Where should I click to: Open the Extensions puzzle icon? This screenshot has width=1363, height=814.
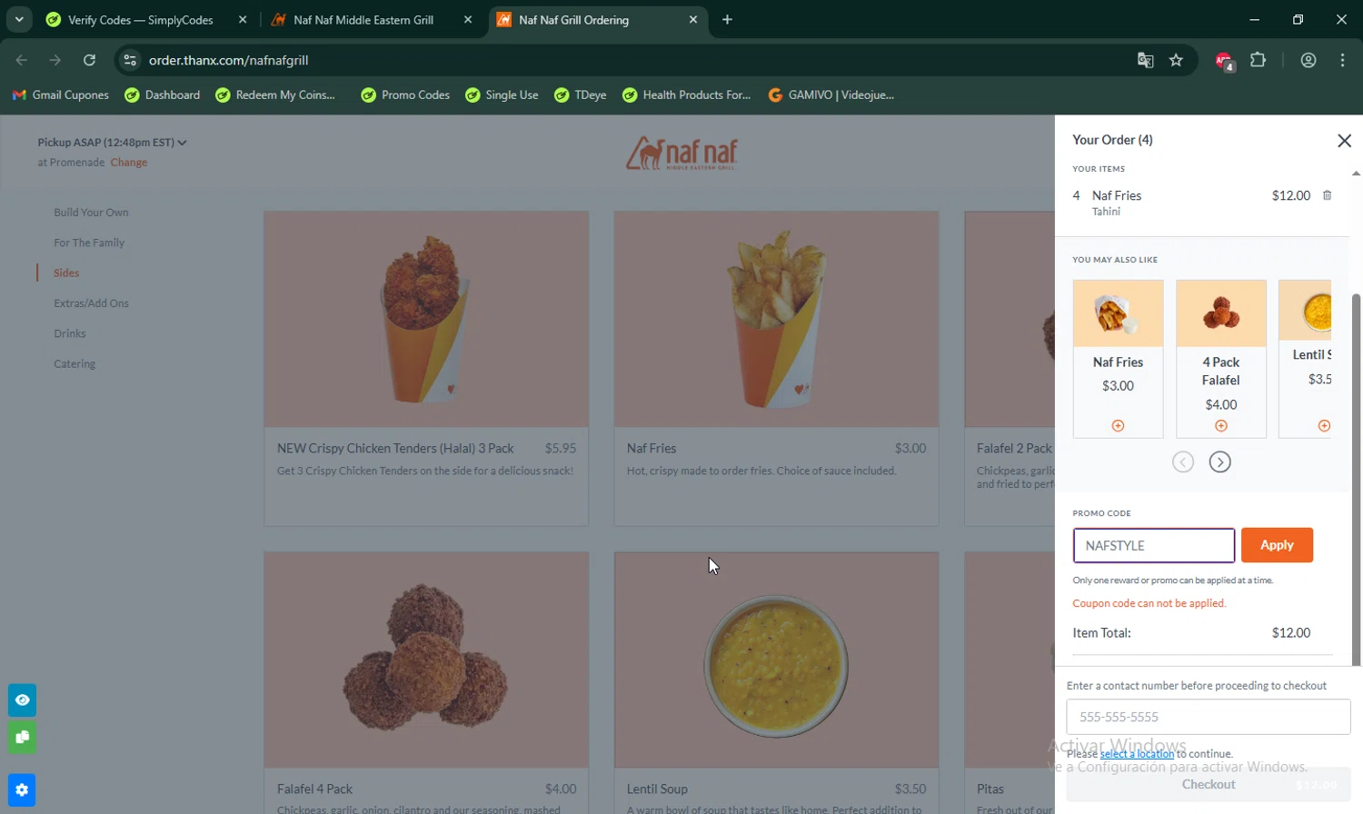1258,60
